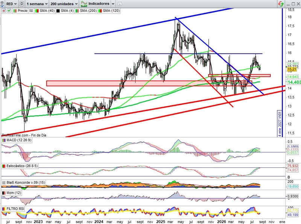The height and width of the screenshot is (224, 301).
Task: Click the 16,5 price axis label
Action: coord(291,44)
